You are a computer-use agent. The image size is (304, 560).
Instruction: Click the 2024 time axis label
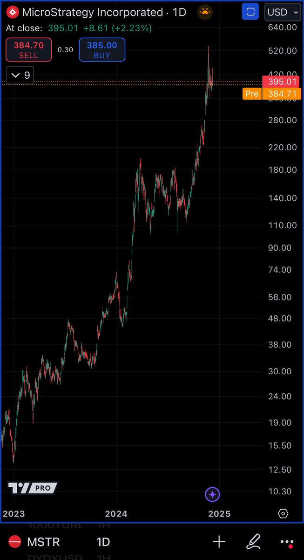[116, 514]
